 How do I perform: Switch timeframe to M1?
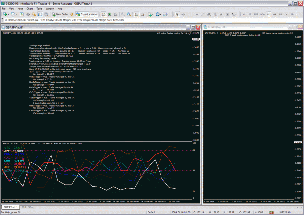244,14
